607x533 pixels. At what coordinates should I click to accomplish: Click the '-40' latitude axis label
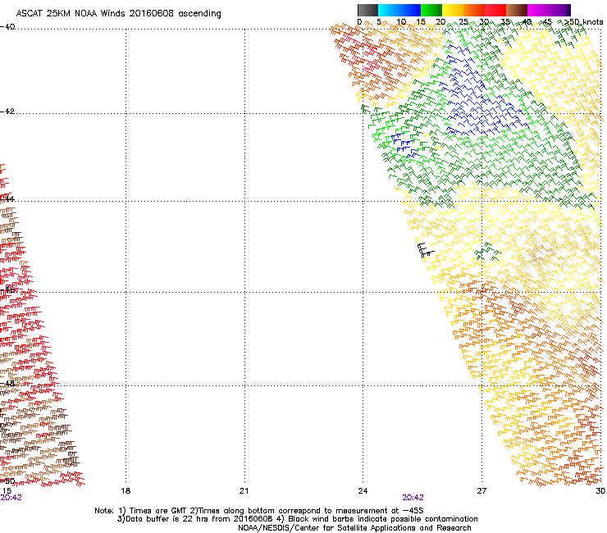click(7, 27)
